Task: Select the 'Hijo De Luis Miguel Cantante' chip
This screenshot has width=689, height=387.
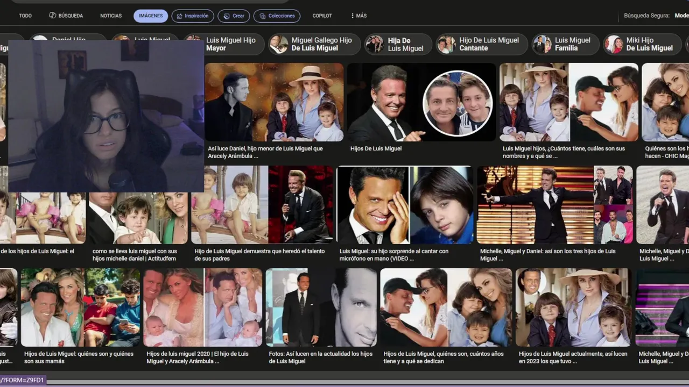Action: pos(482,44)
